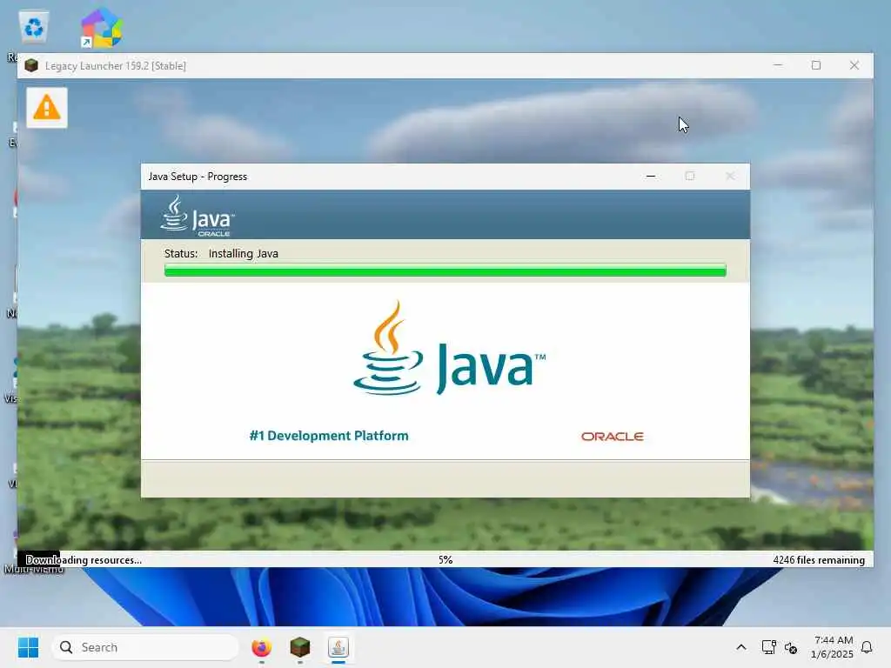Switch to Java installer taskbar icon
Viewport: 891px width, 668px height.
click(x=338, y=647)
